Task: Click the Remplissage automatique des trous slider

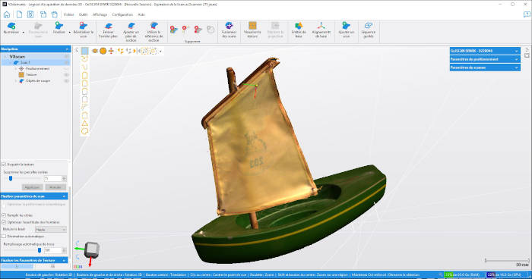Action: tap(40, 250)
